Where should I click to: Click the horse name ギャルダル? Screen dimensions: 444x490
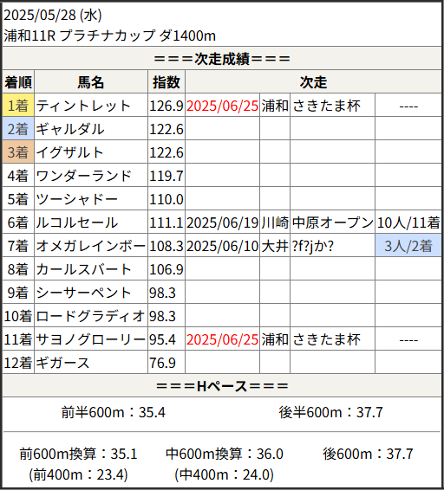click(x=70, y=129)
